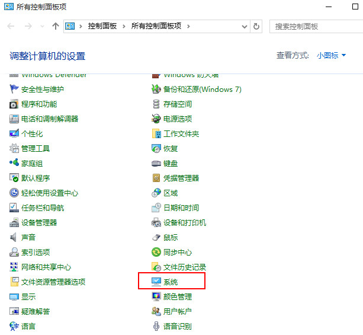The height and width of the screenshot is (335, 363).
Task: Click the address bar control panel icon
Action: click(70, 26)
